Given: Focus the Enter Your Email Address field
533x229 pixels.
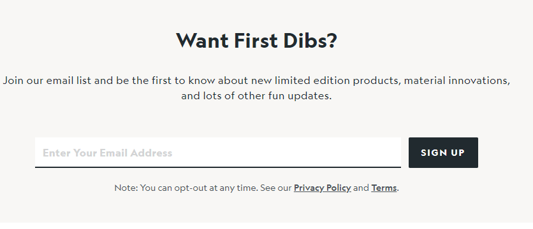Looking at the screenshot, I should coord(218,153).
